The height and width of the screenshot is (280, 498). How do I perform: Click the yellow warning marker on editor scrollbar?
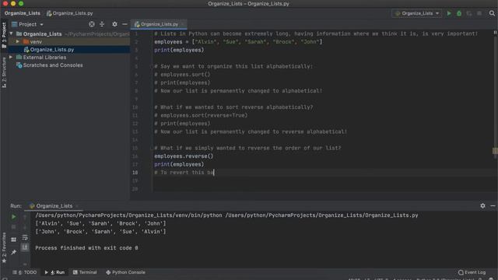tap(495, 151)
